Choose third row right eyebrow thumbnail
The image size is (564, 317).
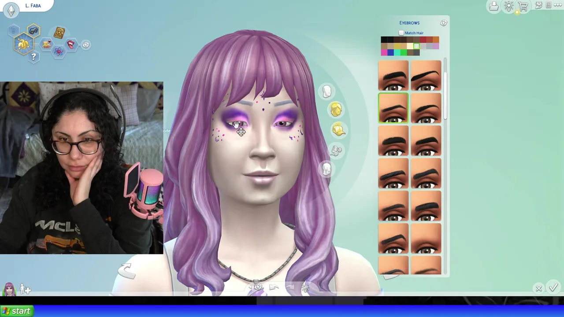point(426,141)
